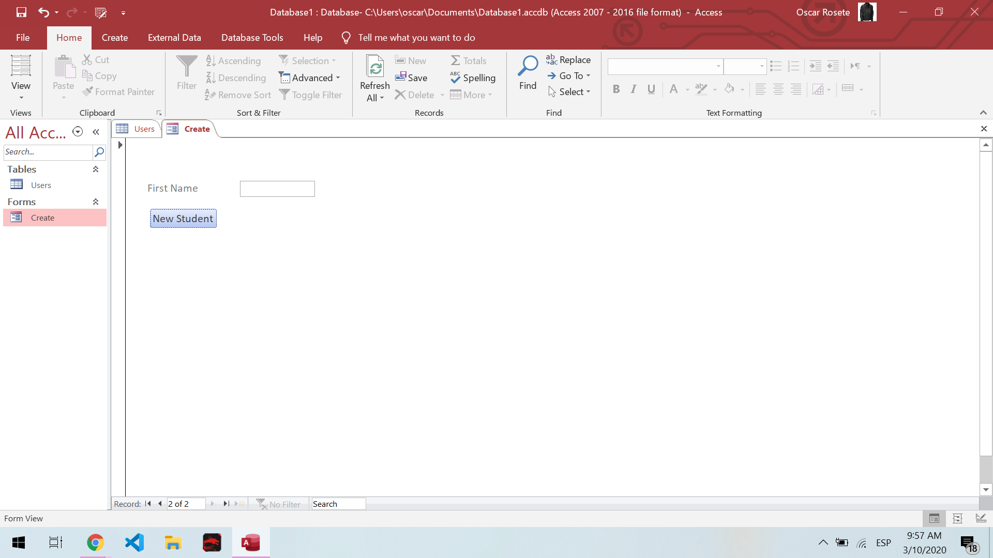This screenshot has width=993, height=558.
Task: Go to first record navigation arrow
Action: 148,504
